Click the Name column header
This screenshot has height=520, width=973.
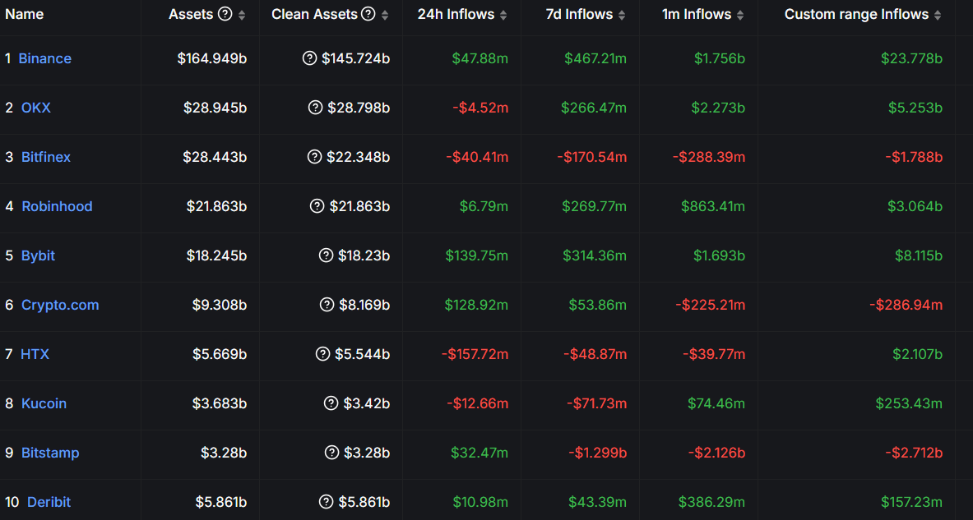click(x=24, y=14)
